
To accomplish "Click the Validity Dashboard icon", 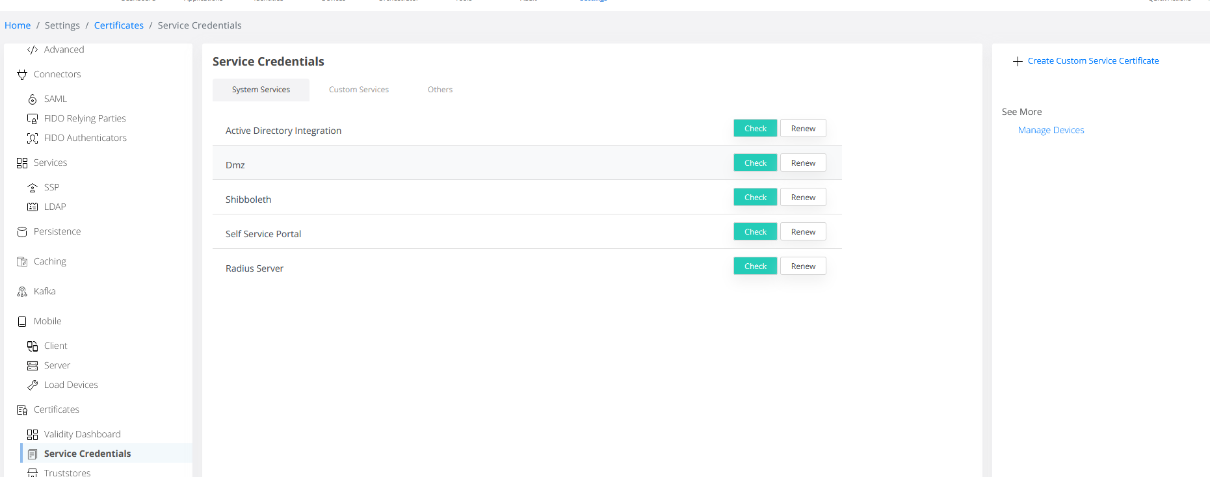I will pos(33,435).
